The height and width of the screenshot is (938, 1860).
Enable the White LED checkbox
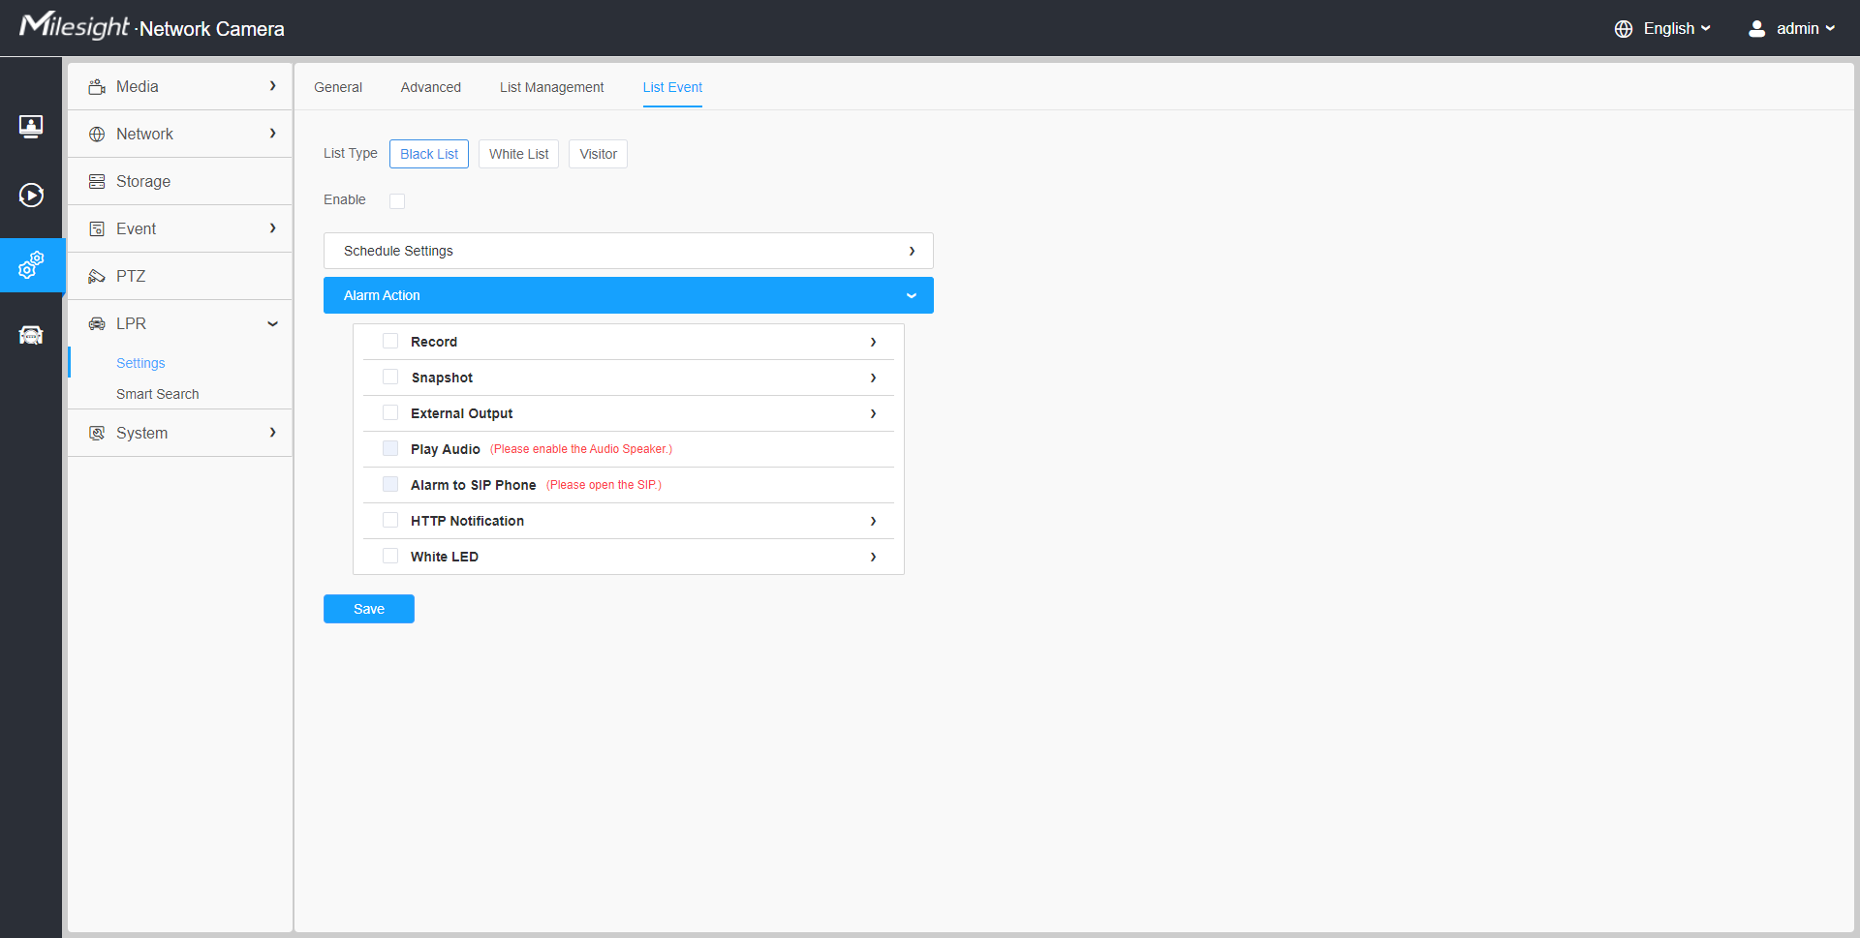[390, 557]
